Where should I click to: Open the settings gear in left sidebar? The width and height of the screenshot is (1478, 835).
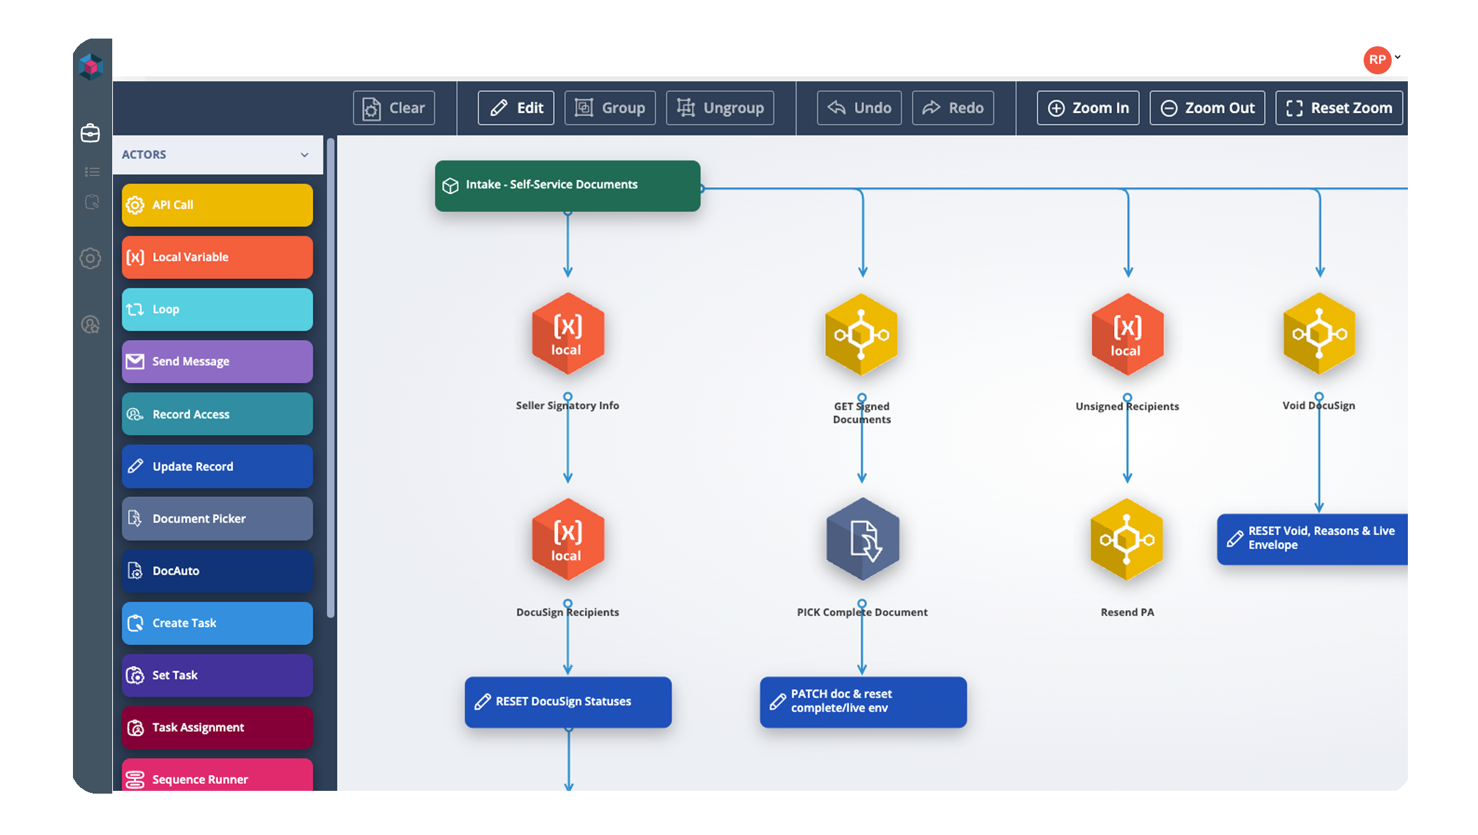coord(90,259)
